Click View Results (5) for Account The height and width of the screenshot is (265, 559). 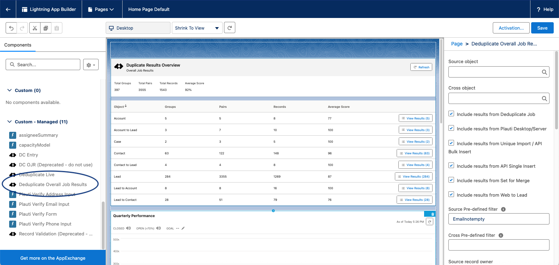pyautogui.click(x=416, y=118)
